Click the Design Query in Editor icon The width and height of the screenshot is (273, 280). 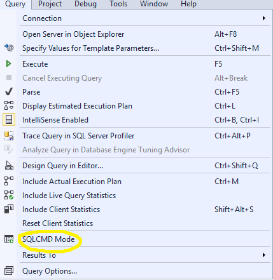tap(9, 165)
